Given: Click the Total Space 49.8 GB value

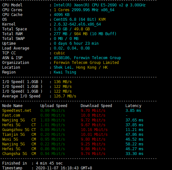Looking at the screenshot, I should (82, 29).
